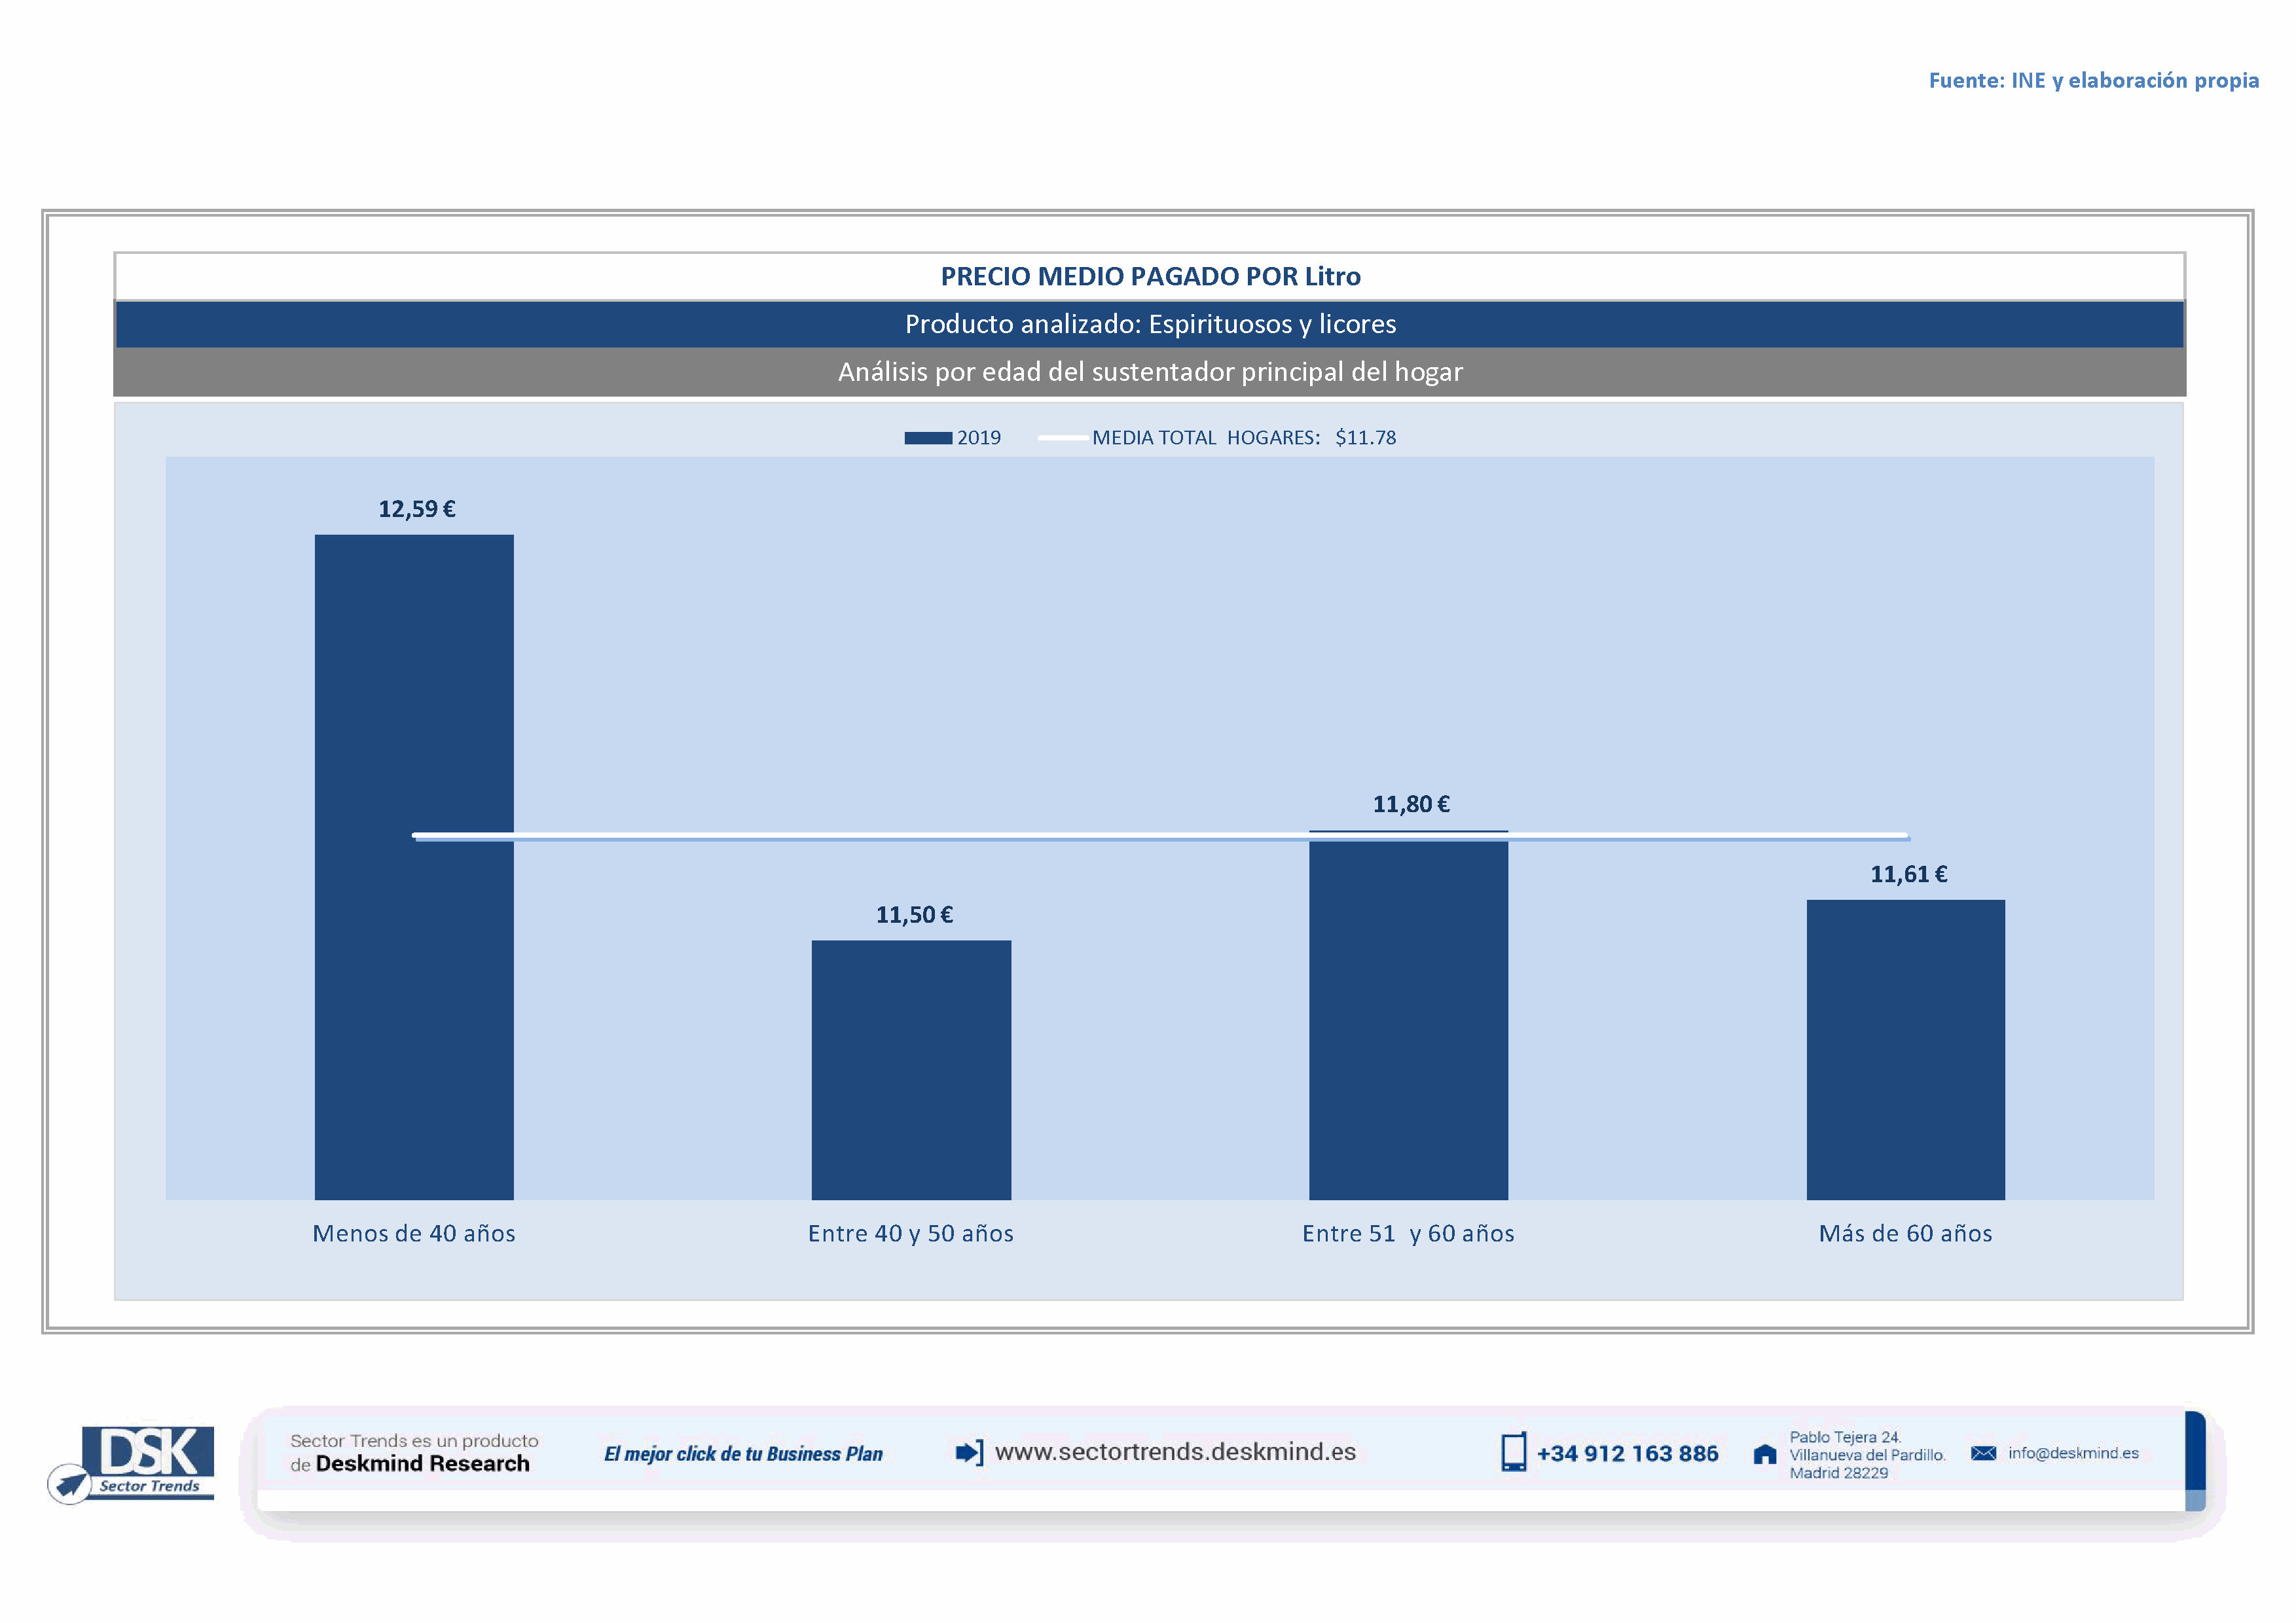Open www.sectortrends.deskmind.es link
The width and height of the screenshot is (2296, 1623).
tap(1175, 1452)
